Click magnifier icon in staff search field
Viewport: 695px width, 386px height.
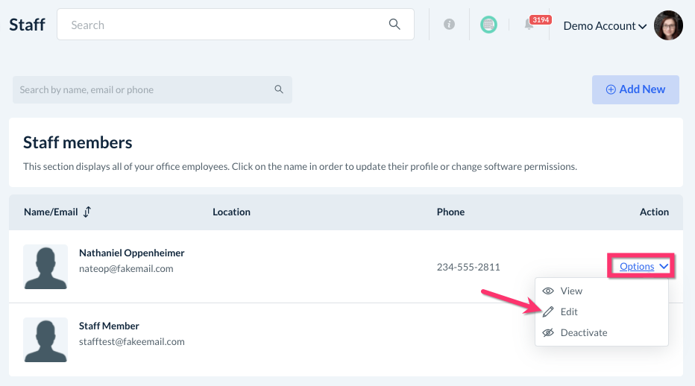[x=279, y=89]
